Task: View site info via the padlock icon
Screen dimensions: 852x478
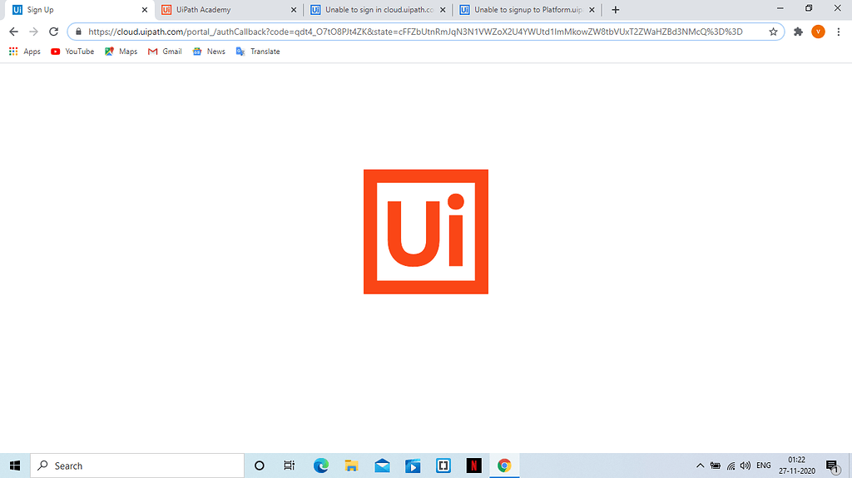Action: pos(78,32)
